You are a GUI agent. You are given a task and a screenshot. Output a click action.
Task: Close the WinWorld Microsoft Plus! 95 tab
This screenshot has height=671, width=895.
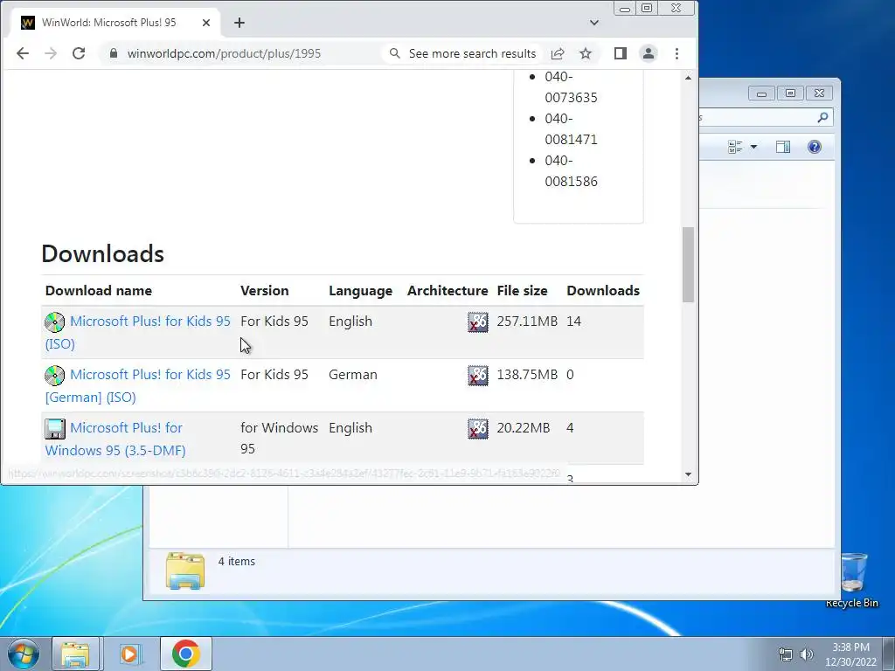[206, 23]
